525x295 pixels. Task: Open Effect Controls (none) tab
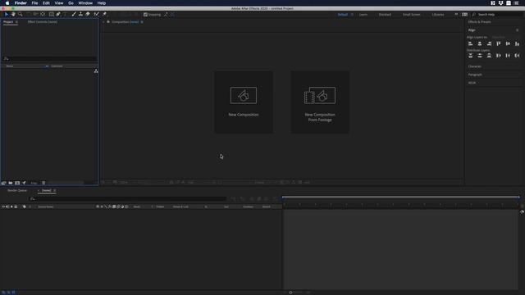pos(42,22)
